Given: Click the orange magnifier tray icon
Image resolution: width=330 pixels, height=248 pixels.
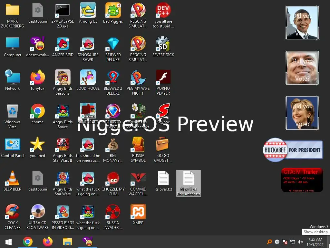Looking at the screenshot, I should pyautogui.click(x=269, y=242).
